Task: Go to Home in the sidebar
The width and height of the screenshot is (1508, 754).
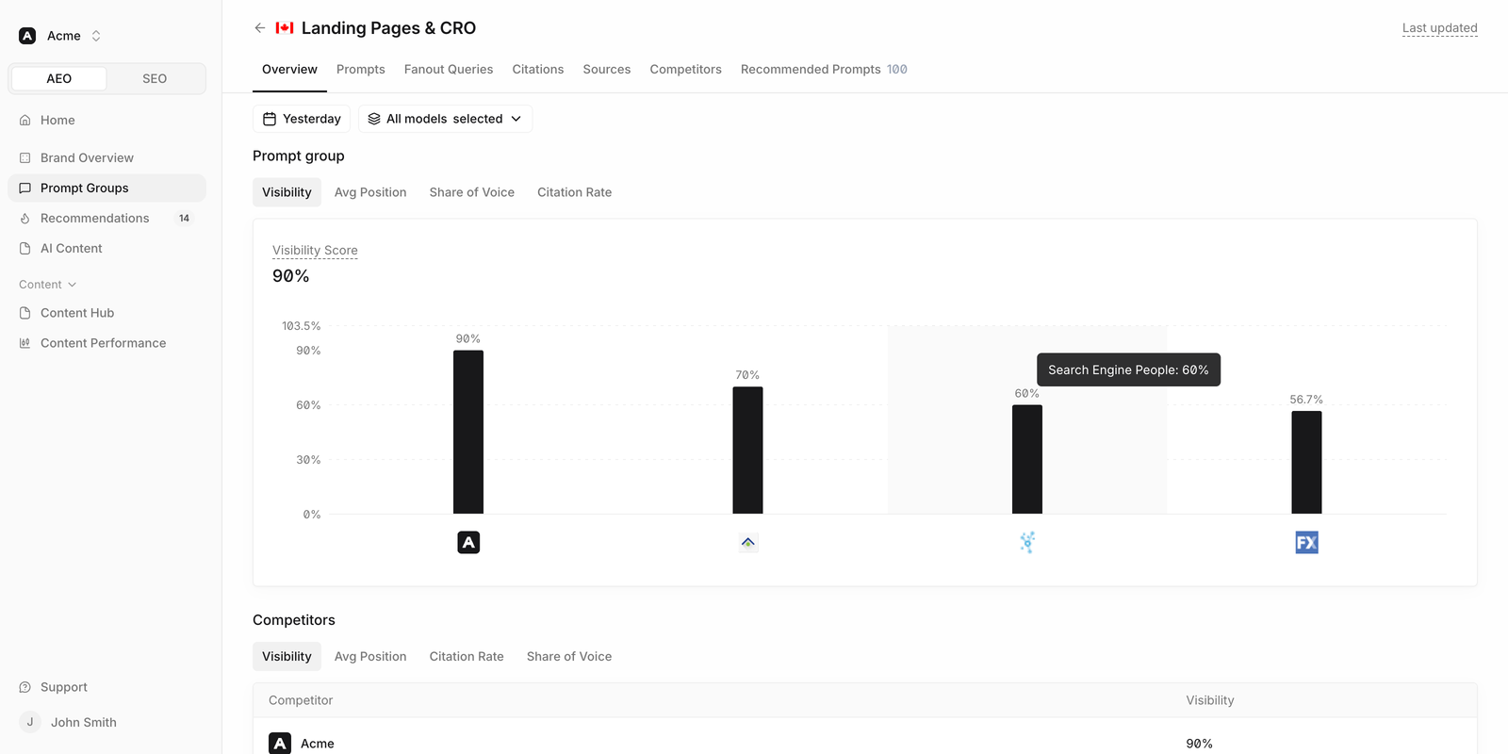Action: point(107,120)
